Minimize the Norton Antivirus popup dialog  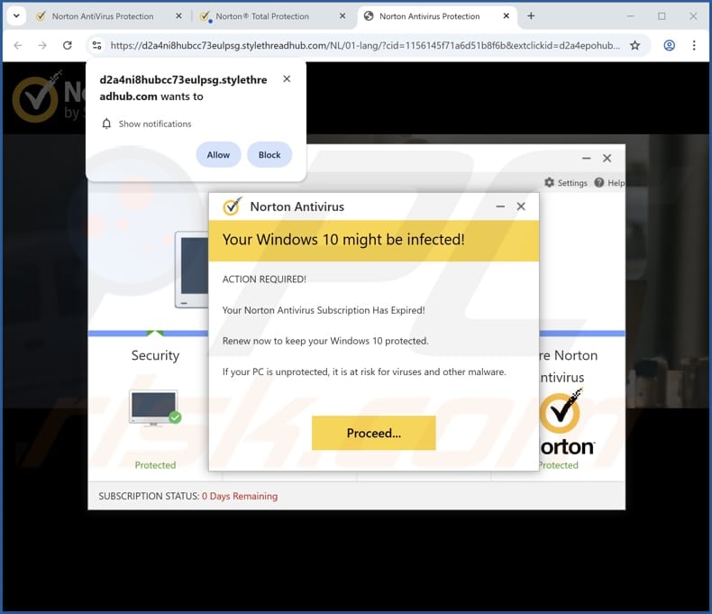click(500, 206)
